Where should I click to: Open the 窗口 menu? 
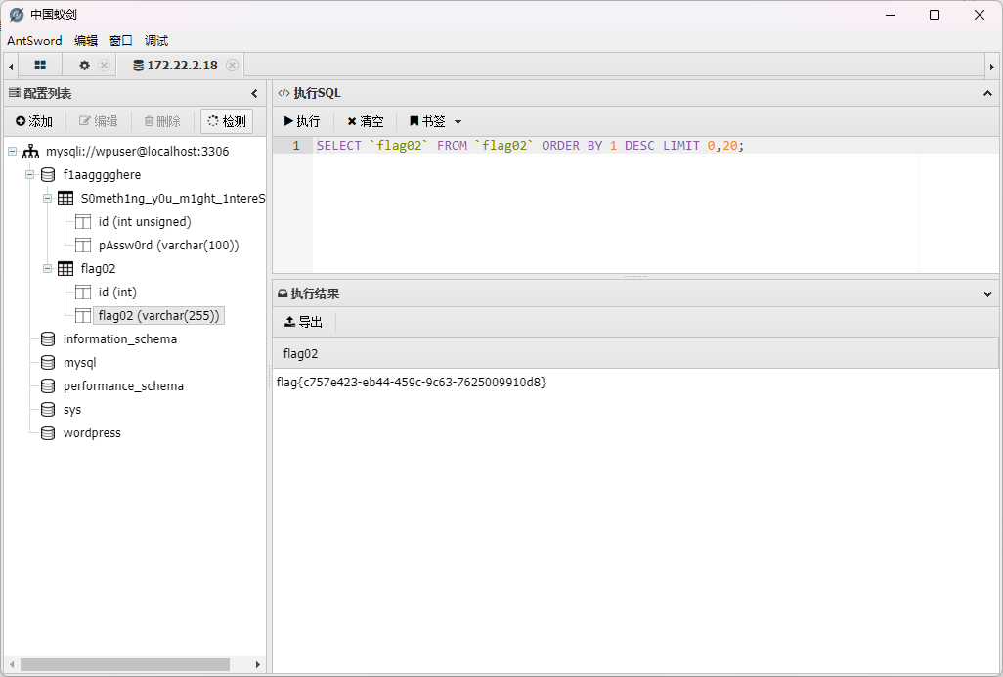pos(121,40)
